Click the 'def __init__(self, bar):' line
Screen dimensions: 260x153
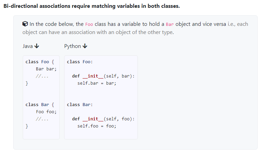point(103,76)
